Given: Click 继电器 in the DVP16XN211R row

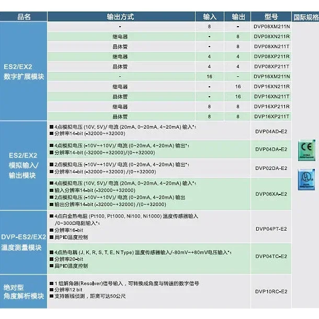Looking at the screenshot, I should point(120,87).
